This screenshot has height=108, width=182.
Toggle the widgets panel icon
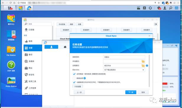click(177, 8)
